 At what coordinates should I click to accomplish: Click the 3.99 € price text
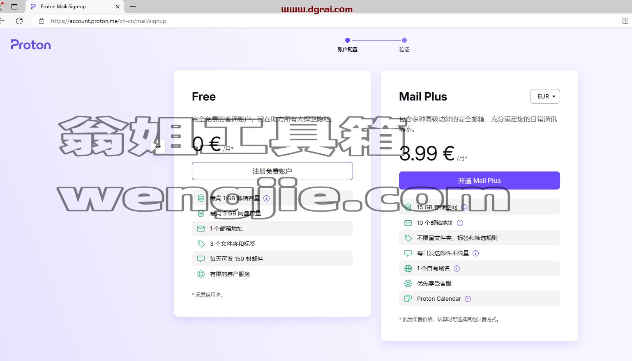point(427,153)
